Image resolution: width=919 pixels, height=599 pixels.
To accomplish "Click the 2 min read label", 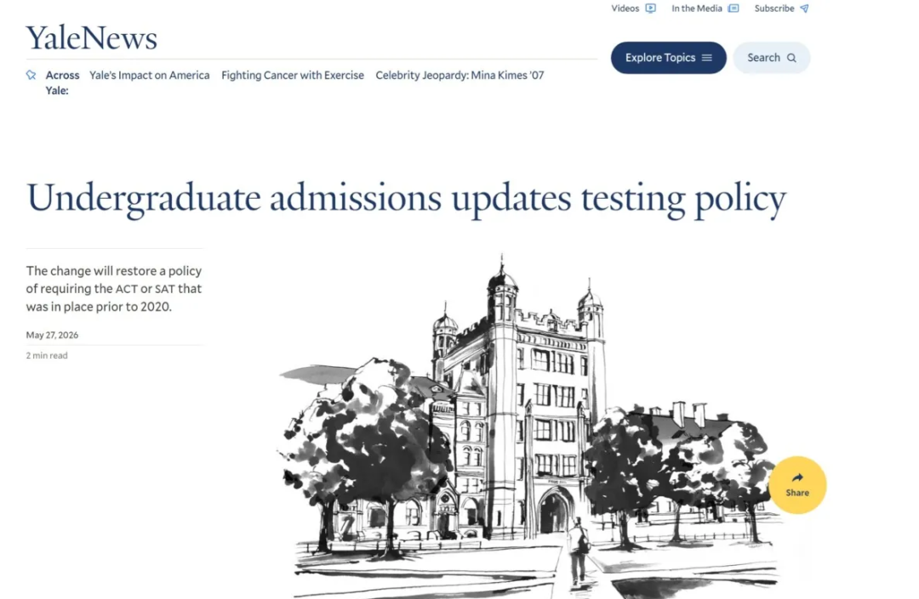I will [47, 355].
